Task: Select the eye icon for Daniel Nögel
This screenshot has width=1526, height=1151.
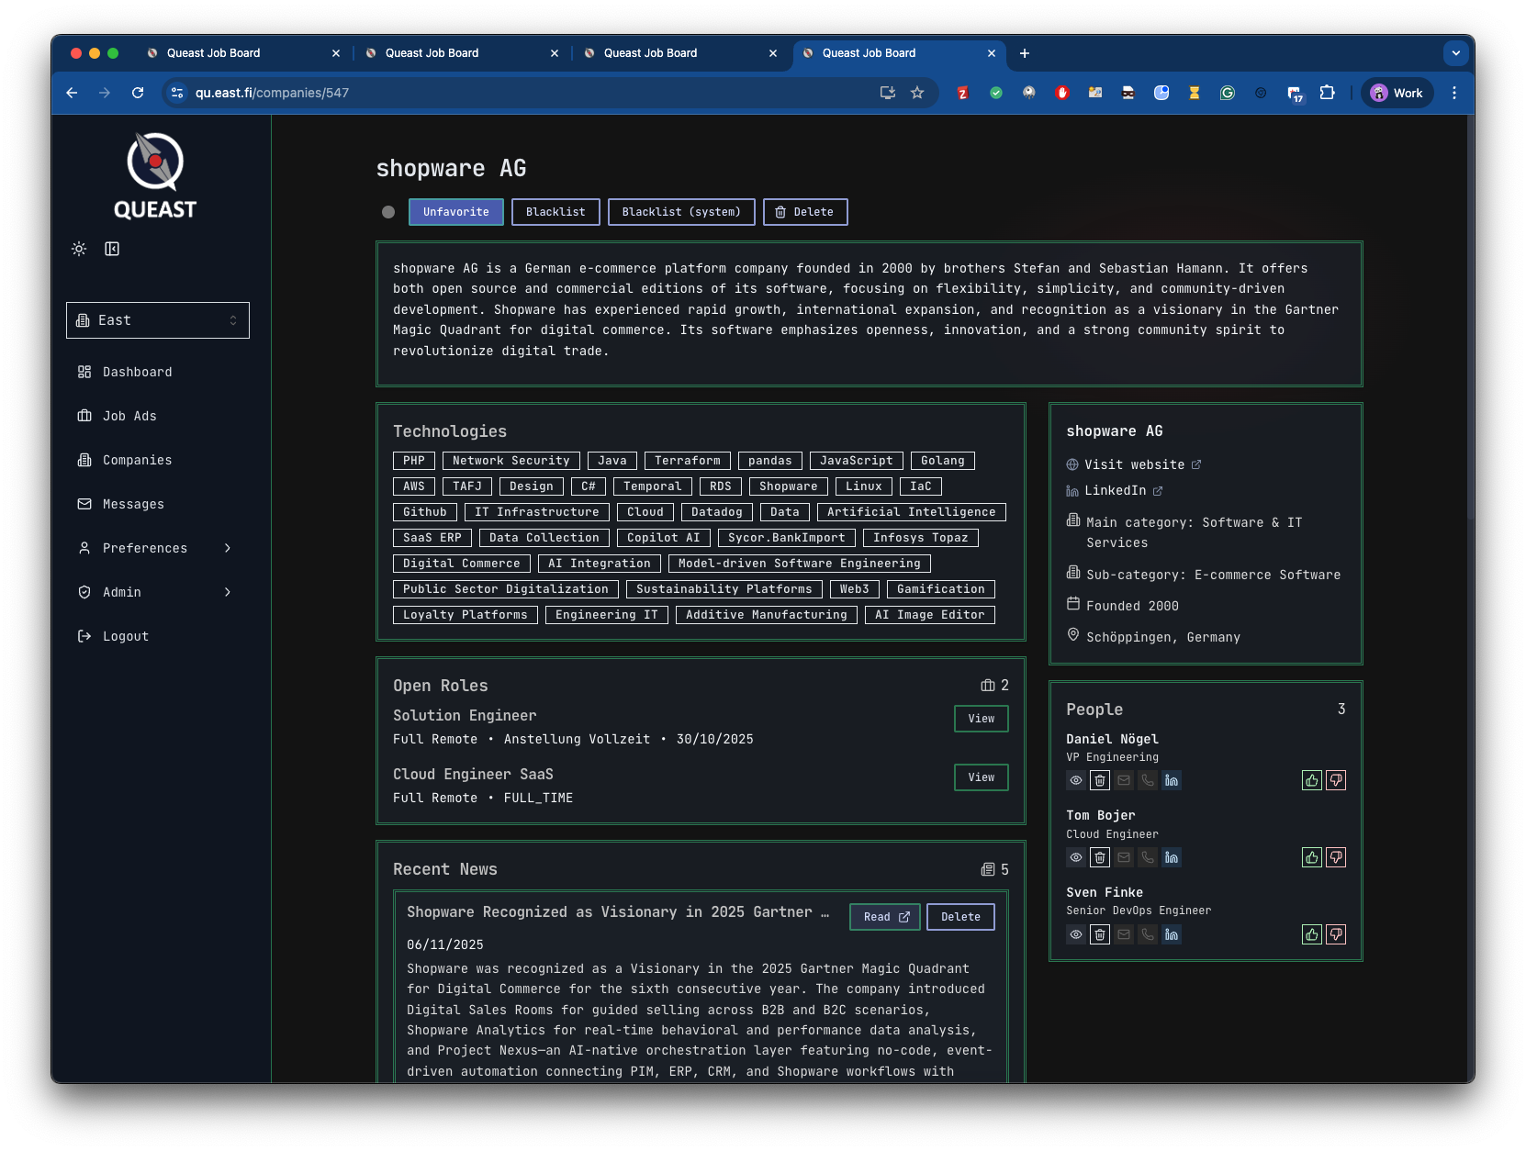Action: (1075, 780)
